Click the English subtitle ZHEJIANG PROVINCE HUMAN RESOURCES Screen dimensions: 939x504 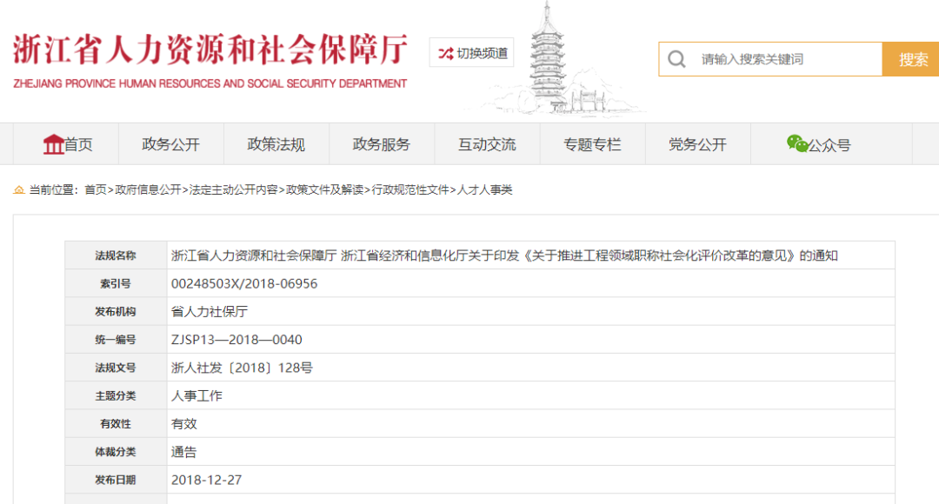210,83
